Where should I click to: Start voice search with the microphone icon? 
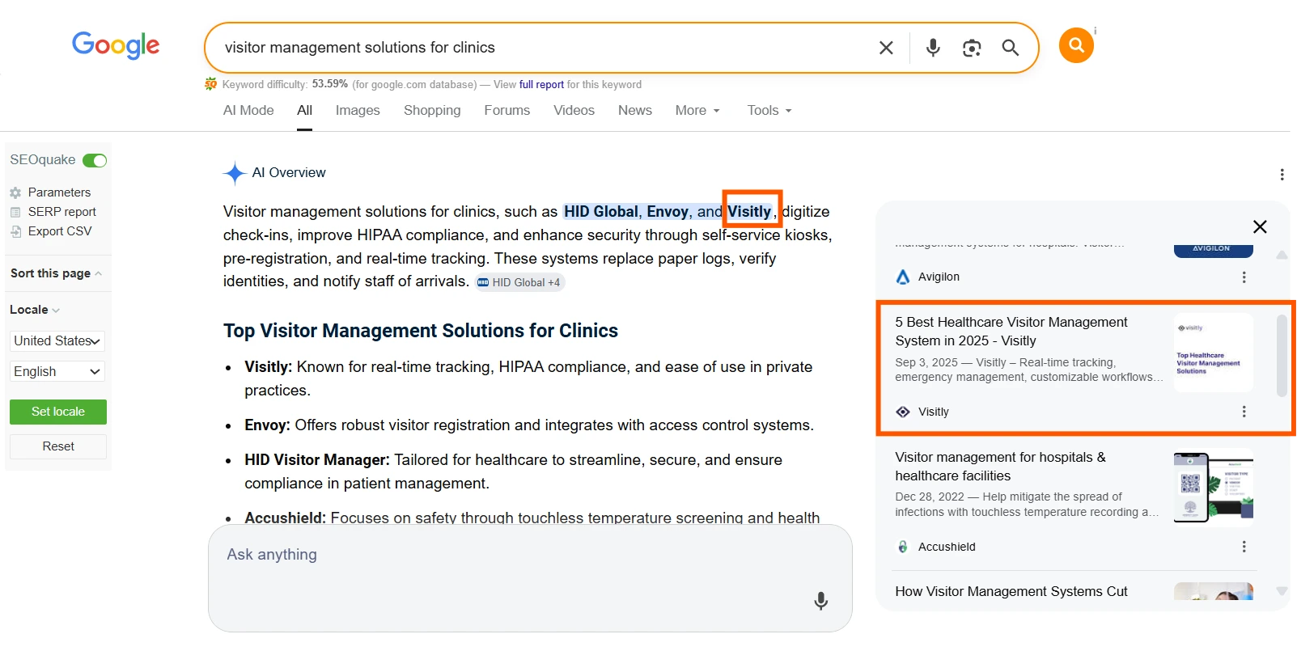click(933, 48)
